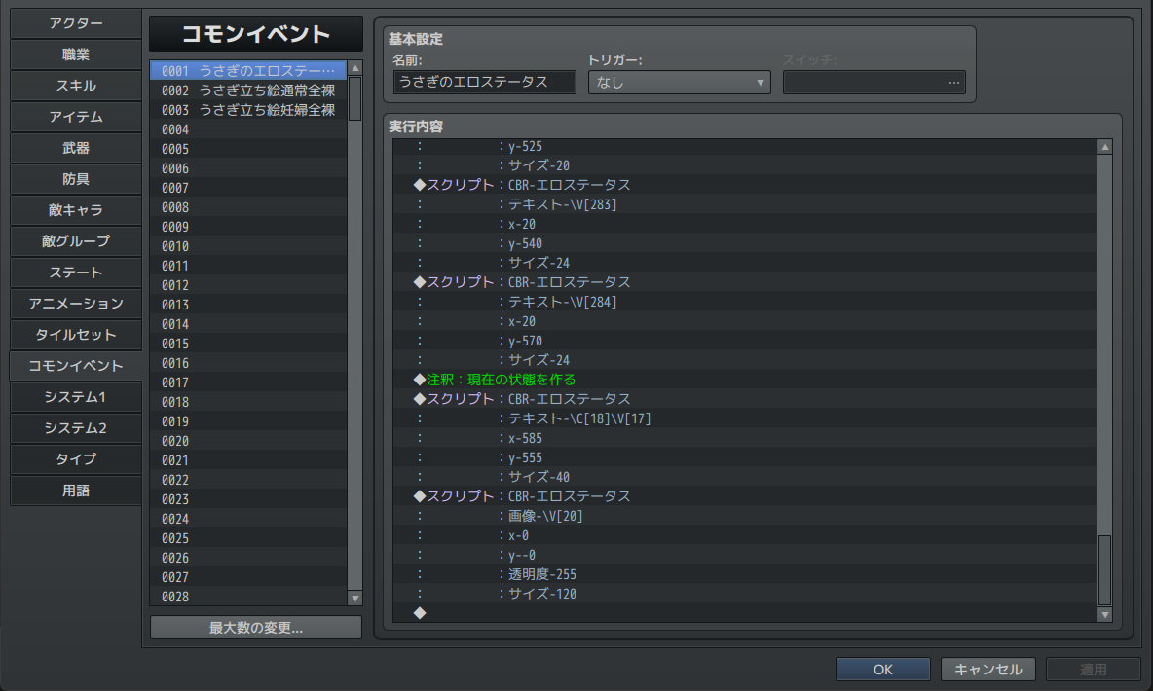Image resolution: width=1153 pixels, height=691 pixels.
Task: Go to the システム1 tab
Action: (x=76, y=397)
